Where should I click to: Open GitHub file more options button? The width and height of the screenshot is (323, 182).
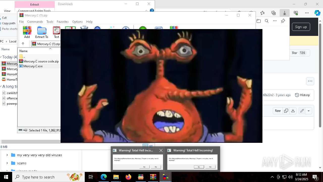pos(310,81)
